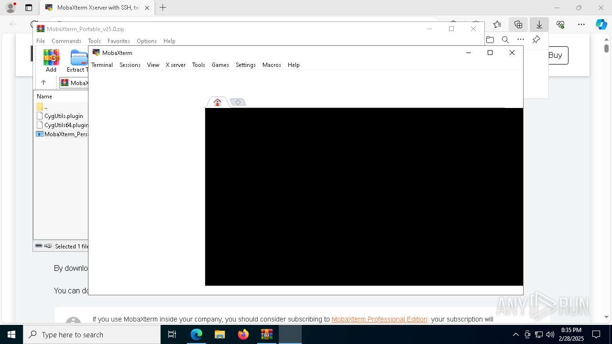Click the Buy button on the webpage

point(555,55)
